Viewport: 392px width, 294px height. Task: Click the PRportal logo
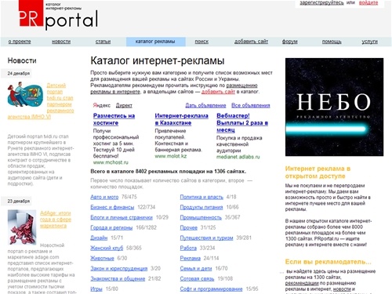[x=58, y=15]
